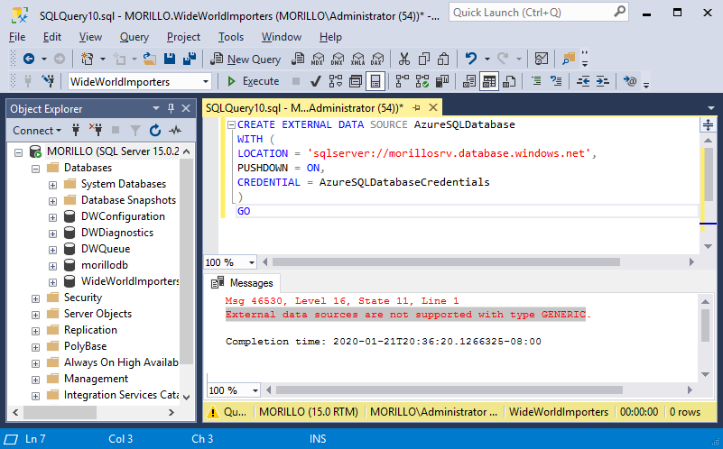Collapse the Databases folder node
723x449 pixels.
click(35, 169)
